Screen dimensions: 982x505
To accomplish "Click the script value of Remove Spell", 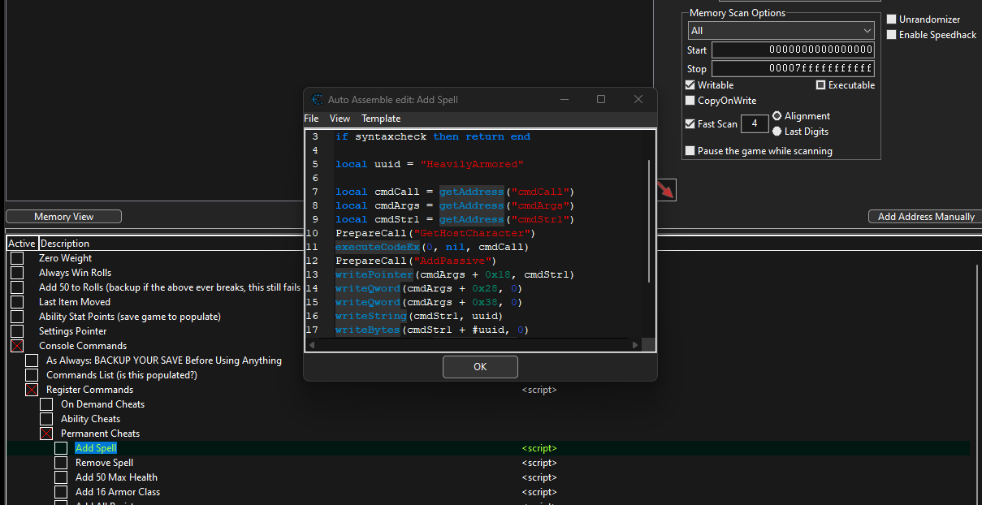I will (539, 463).
